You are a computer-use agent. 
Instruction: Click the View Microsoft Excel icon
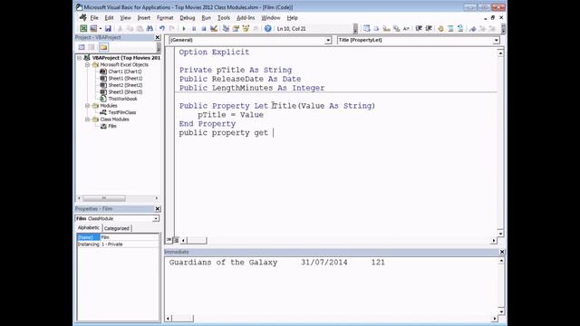coord(83,28)
